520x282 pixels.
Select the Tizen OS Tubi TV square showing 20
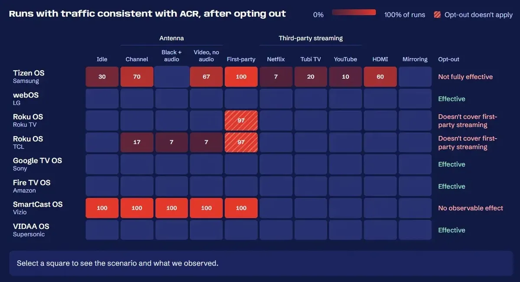[x=311, y=77]
